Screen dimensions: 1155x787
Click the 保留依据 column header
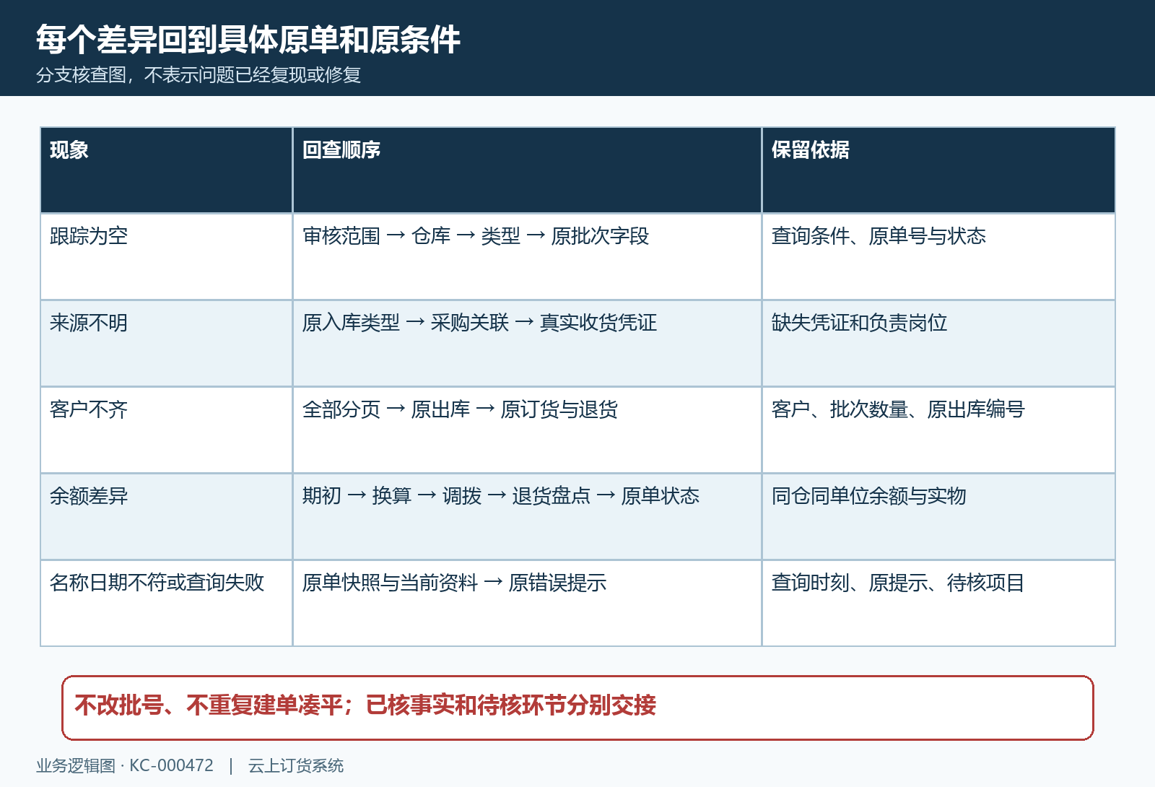[938, 170]
